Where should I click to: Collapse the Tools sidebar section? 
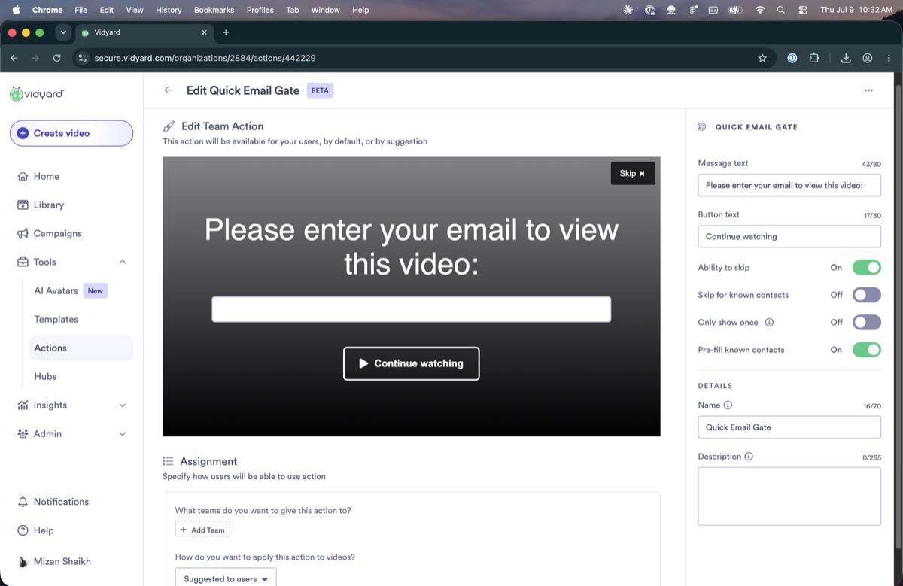123,262
